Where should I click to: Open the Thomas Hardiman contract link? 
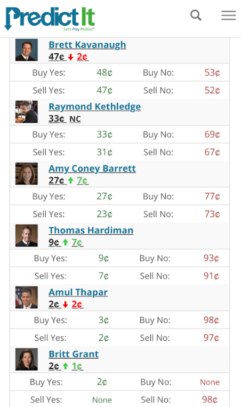click(91, 230)
